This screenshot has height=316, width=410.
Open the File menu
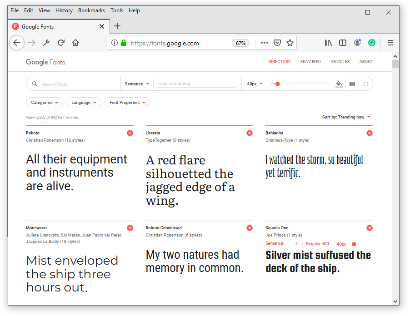(15, 10)
